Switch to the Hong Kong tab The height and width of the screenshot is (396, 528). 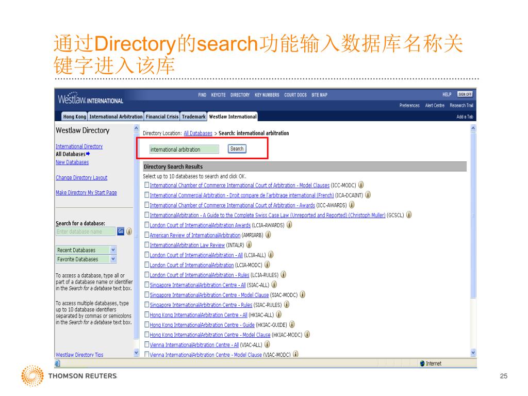click(74, 117)
